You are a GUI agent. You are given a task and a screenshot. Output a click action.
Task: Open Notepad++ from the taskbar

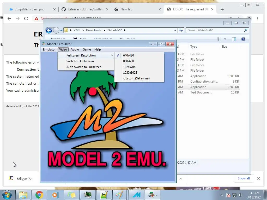coord(104,195)
